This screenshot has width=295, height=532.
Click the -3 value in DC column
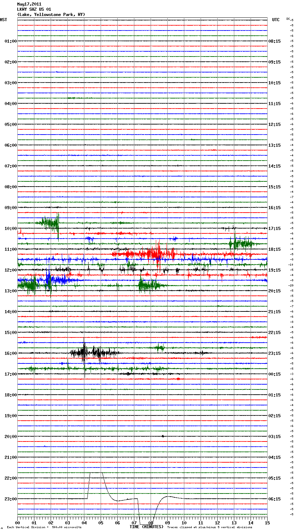tap(292, 374)
